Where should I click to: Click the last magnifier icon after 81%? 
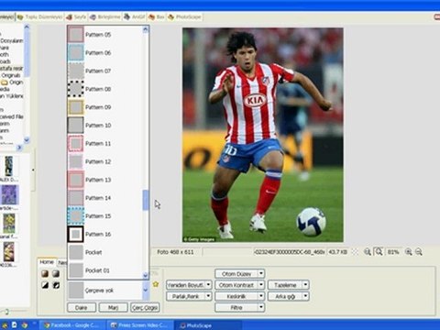[419, 252]
